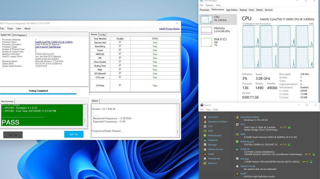This screenshot has width=320, height=179.
Task: Open About menu in Processor Diagnostic Tool
Action: [x=27, y=29]
